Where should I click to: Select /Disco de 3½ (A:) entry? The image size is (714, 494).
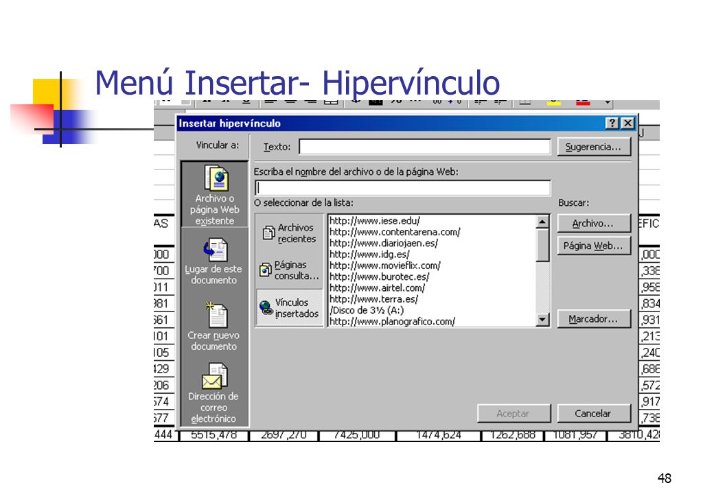[367, 310]
